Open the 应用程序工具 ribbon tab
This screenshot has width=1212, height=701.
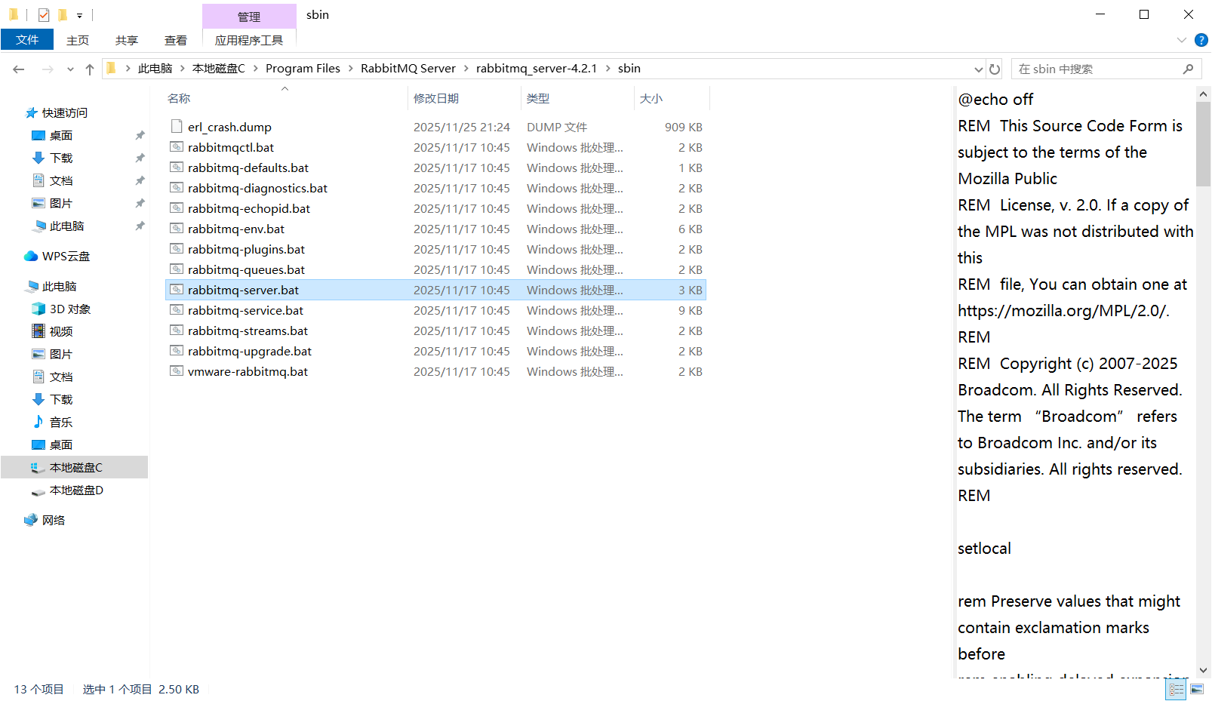click(249, 40)
